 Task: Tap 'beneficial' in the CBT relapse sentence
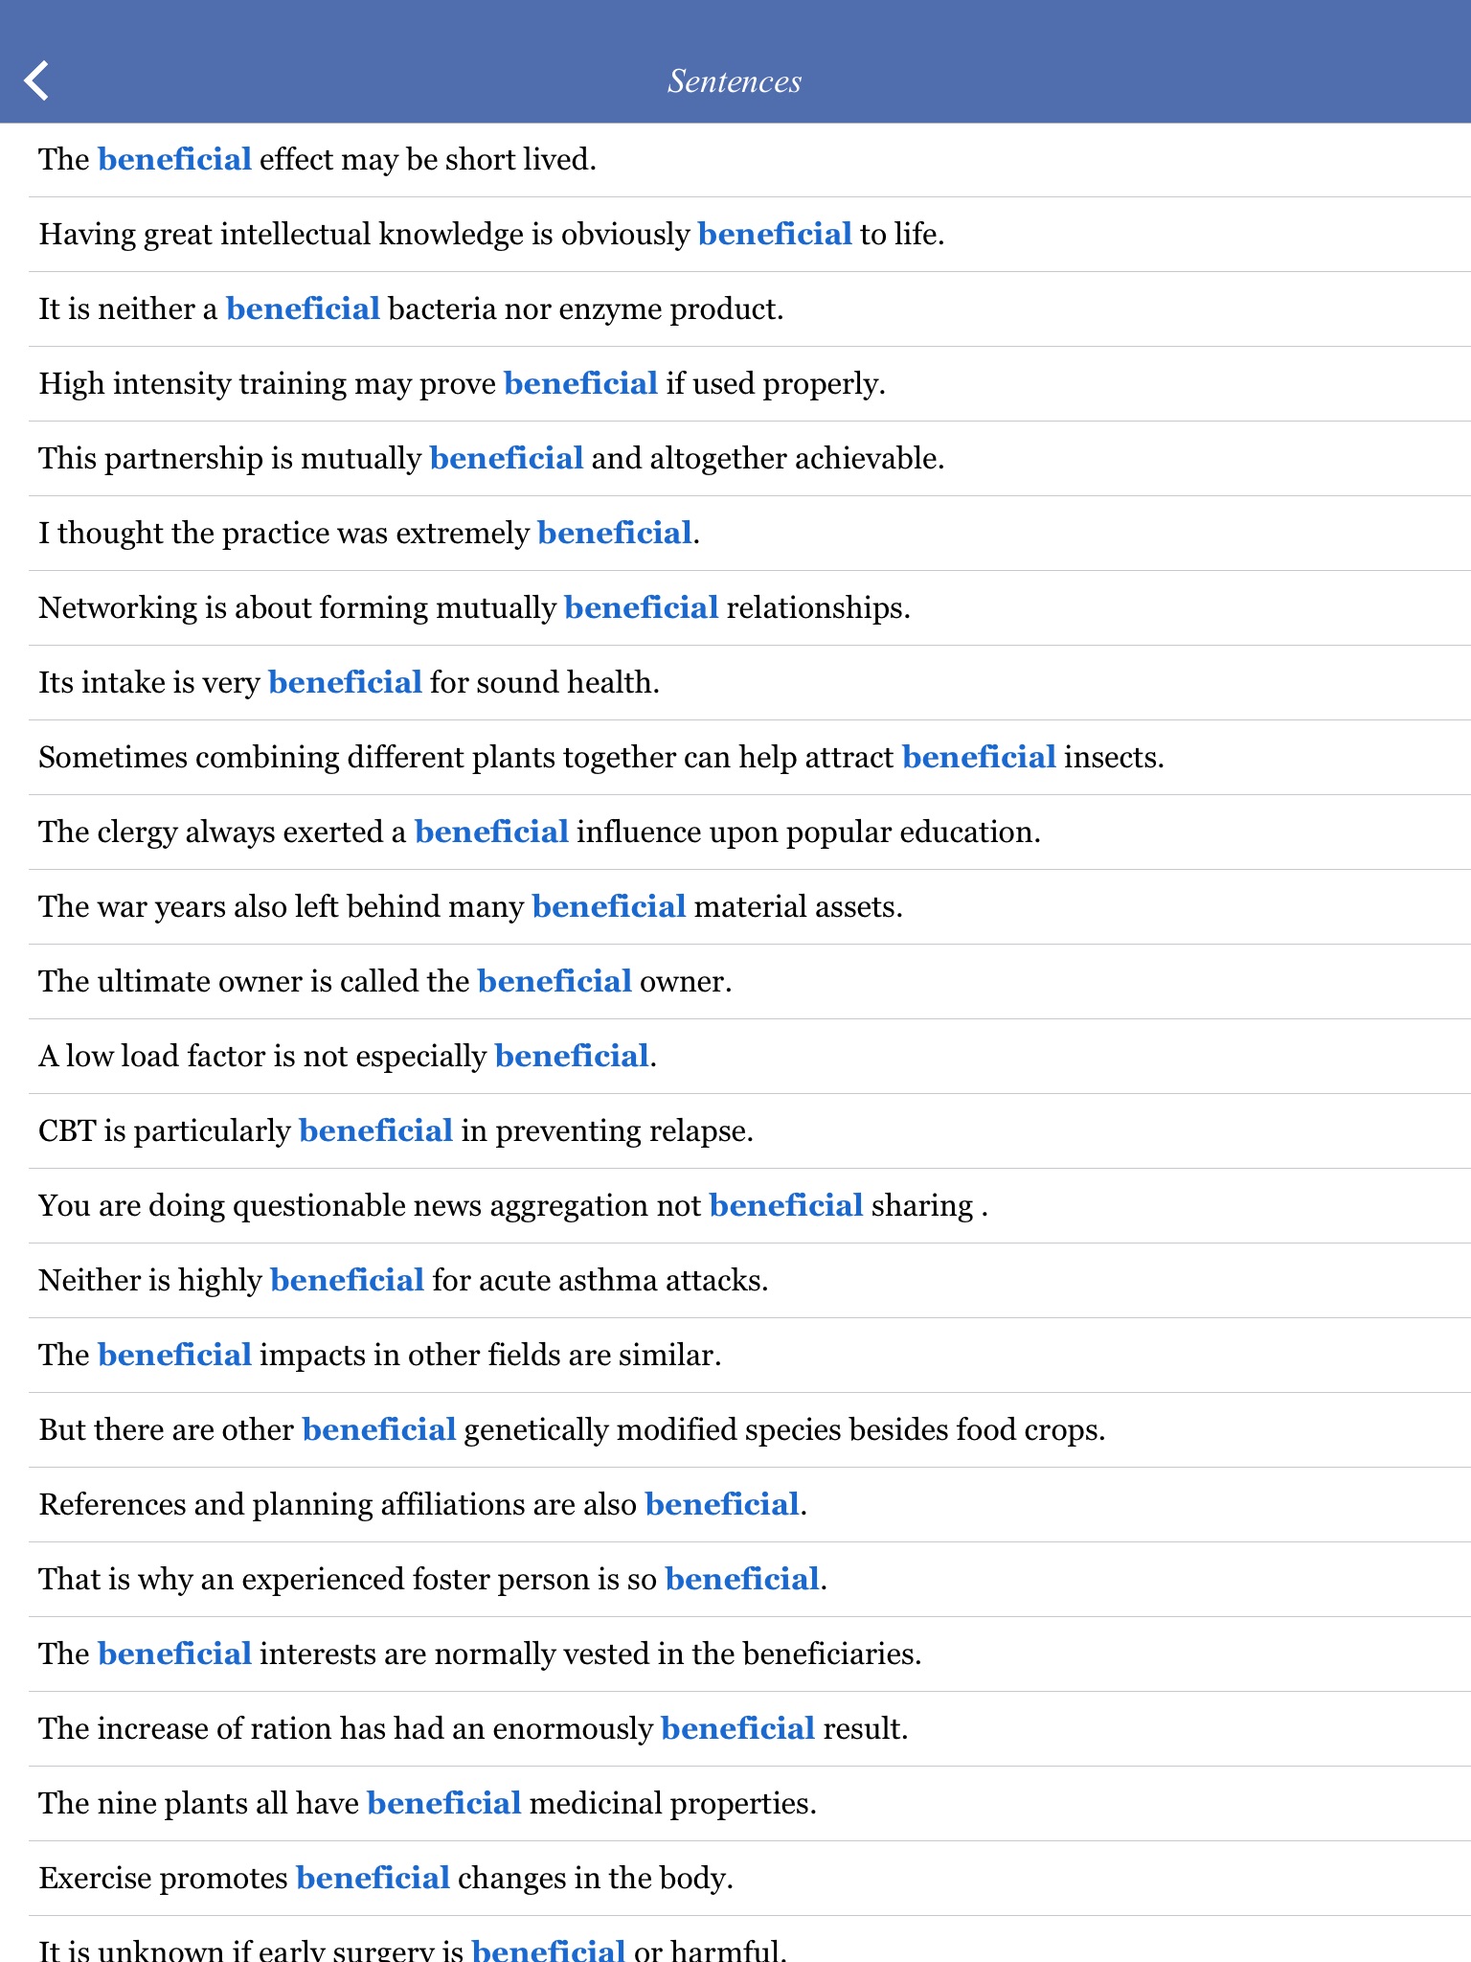[x=375, y=1131]
